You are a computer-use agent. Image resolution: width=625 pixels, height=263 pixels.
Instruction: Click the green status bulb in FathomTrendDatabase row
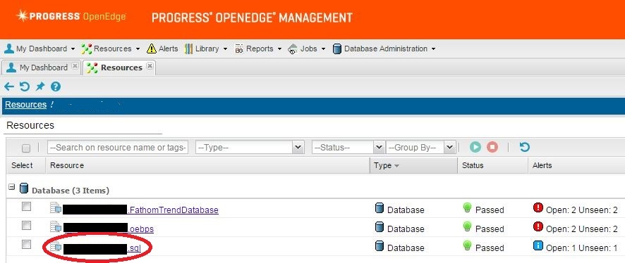click(467, 207)
